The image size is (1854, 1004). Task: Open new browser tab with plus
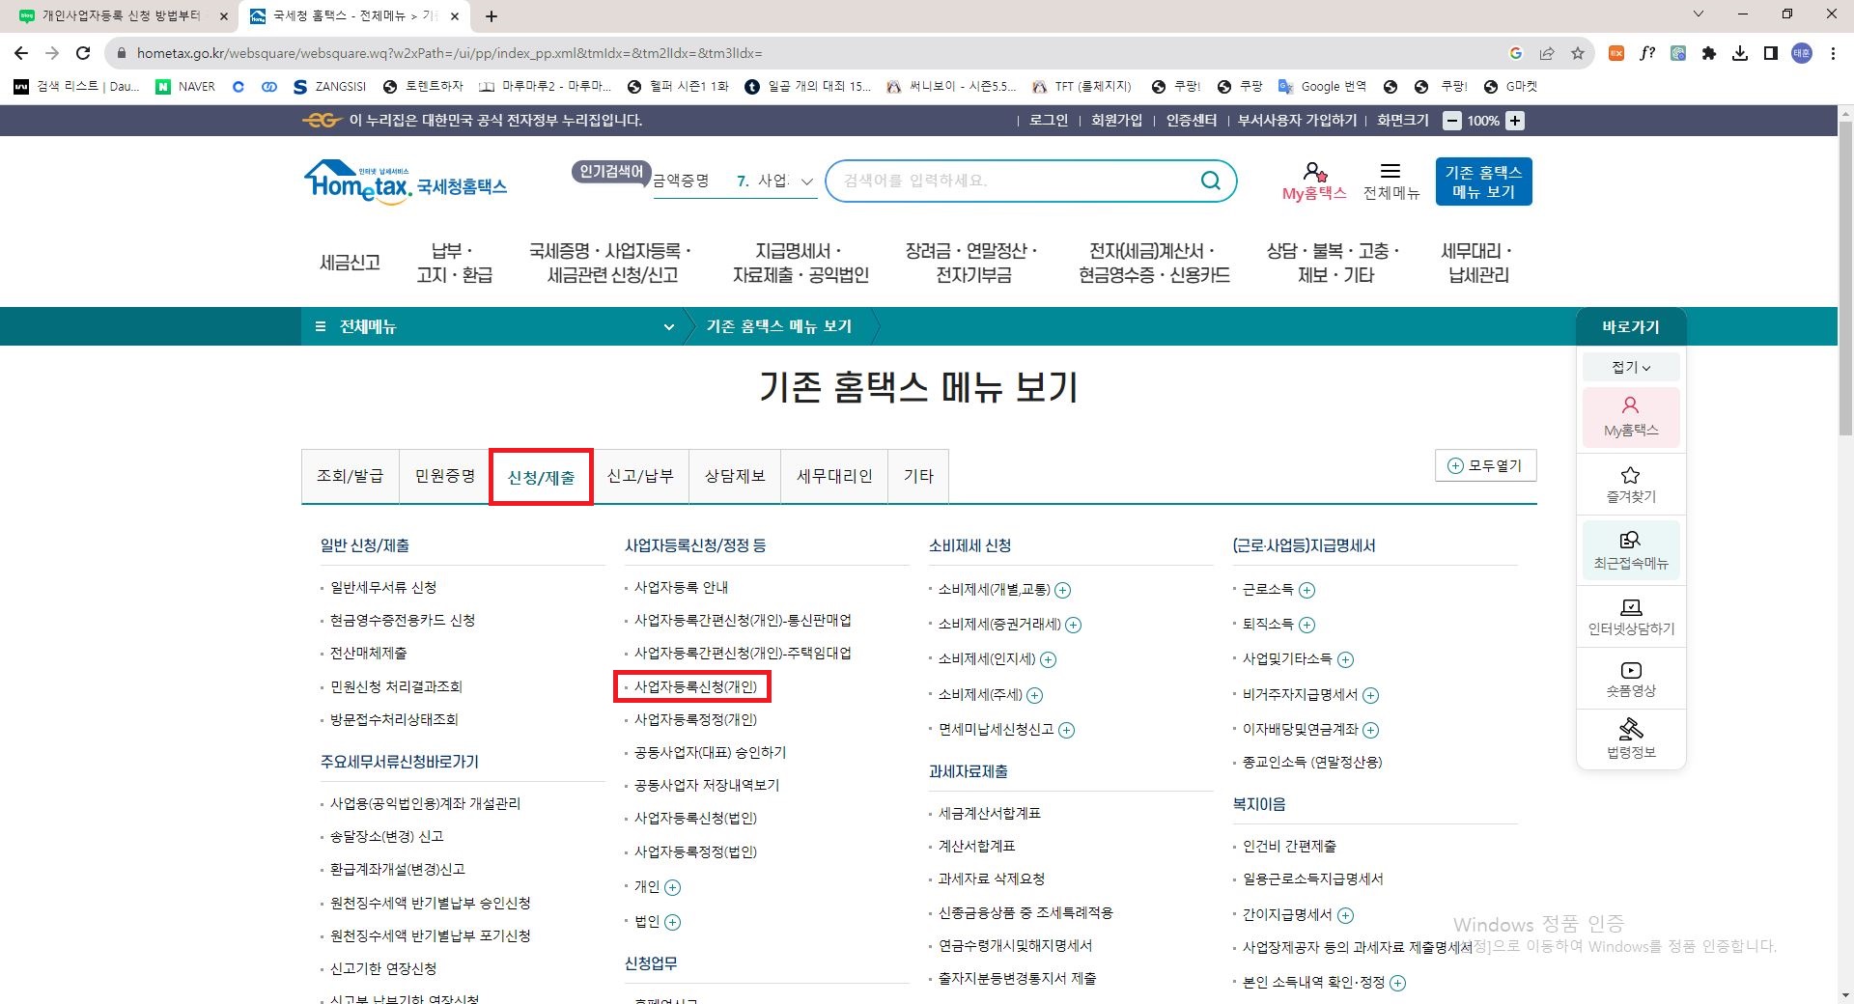(x=492, y=15)
